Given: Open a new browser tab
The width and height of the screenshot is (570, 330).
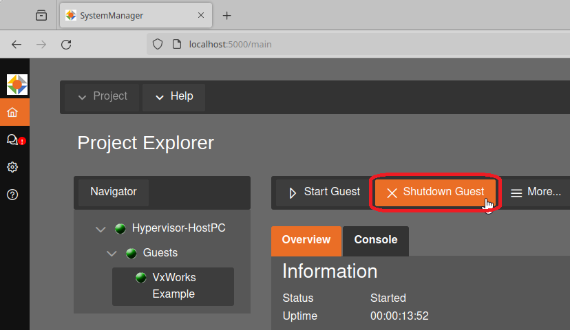Looking at the screenshot, I should click(x=227, y=16).
